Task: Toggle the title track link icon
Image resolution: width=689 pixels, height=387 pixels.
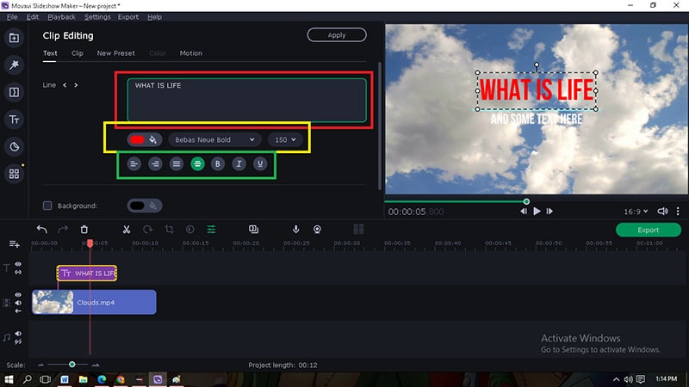Action: tap(18, 272)
